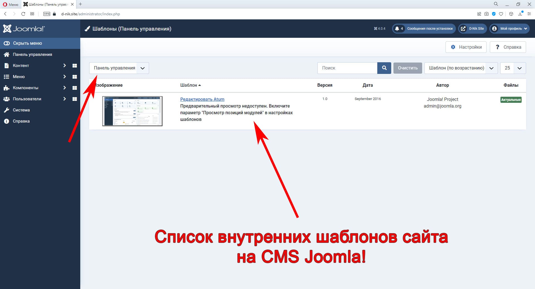Click the Автор column header
This screenshot has height=289, width=535.
point(442,85)
